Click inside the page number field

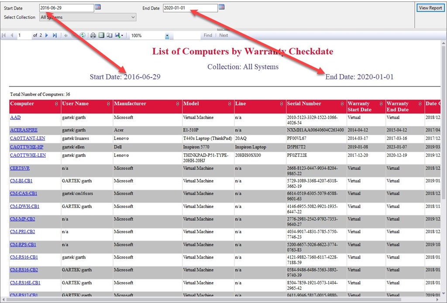(20, 35)
